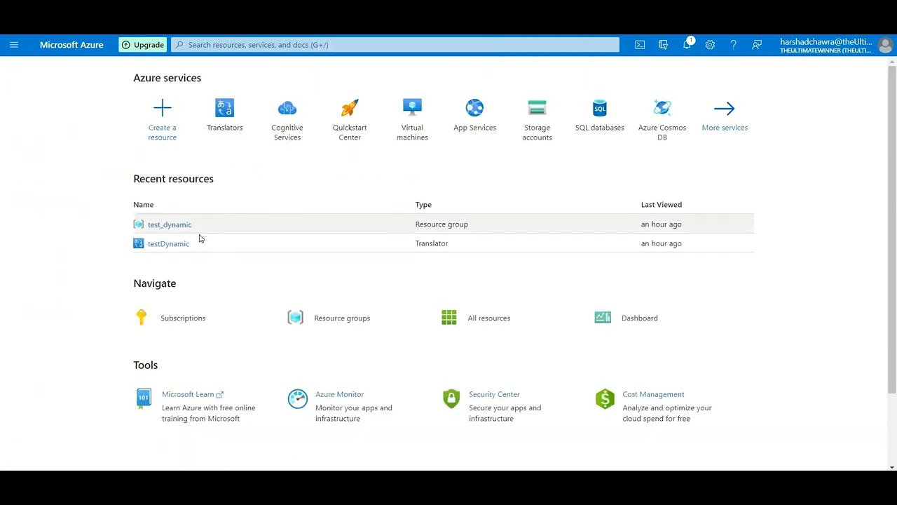Click the Dashboard chart icon
The width and height of the screenshot is (897, 505).
(x=603, y=318)
